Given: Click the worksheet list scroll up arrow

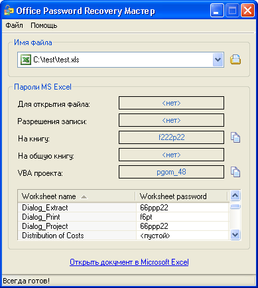Looking at the screenshot, I should pos(235,196).
